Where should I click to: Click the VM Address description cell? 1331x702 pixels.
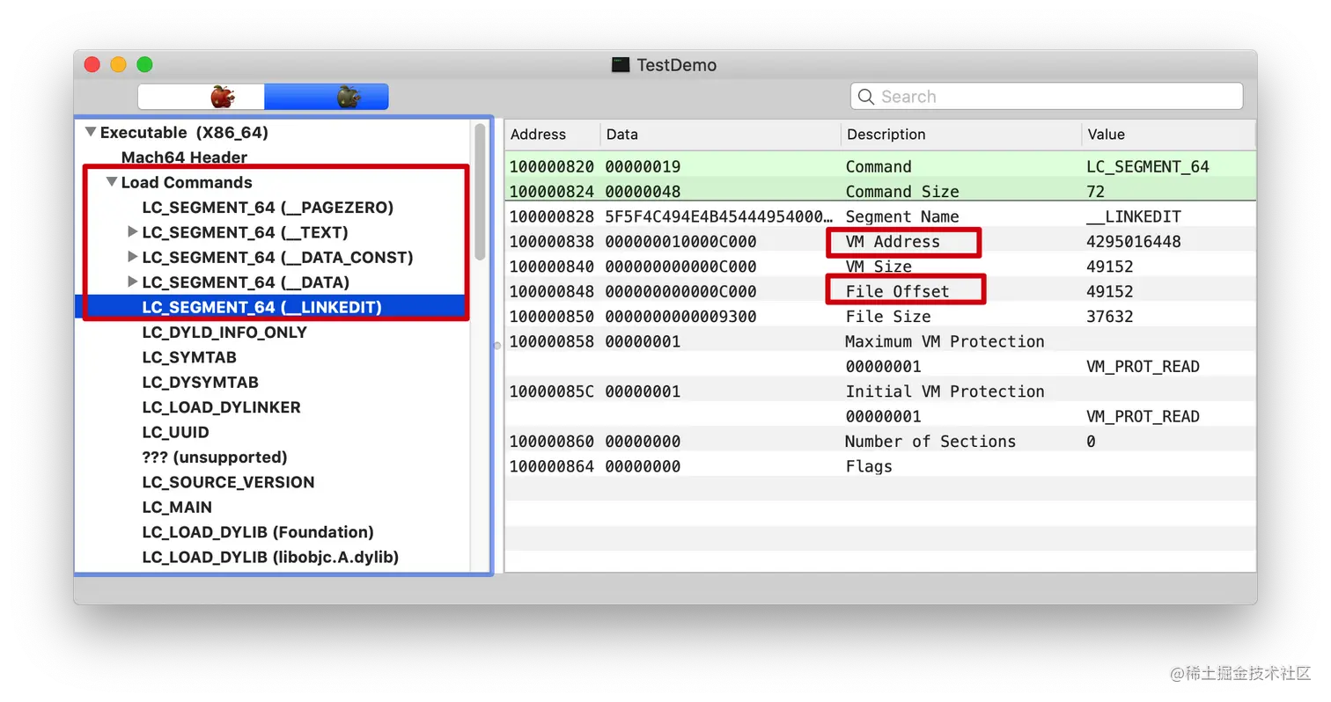(x=893, y=241)
